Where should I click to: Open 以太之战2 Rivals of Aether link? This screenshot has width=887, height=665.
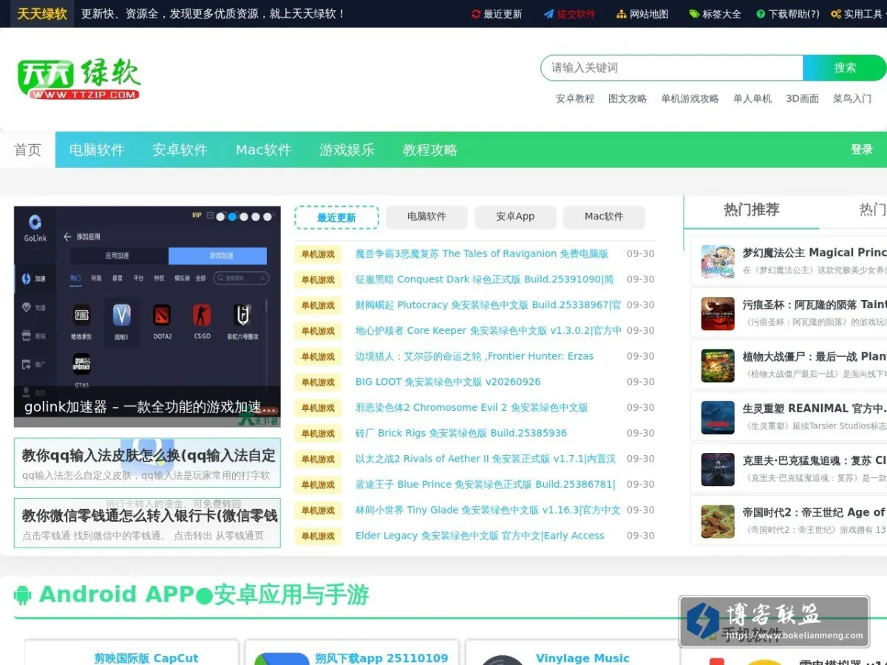point(486,459)
